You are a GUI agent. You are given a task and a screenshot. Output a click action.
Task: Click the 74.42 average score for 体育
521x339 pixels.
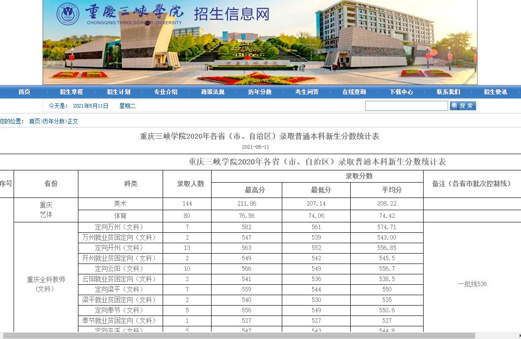387,216
